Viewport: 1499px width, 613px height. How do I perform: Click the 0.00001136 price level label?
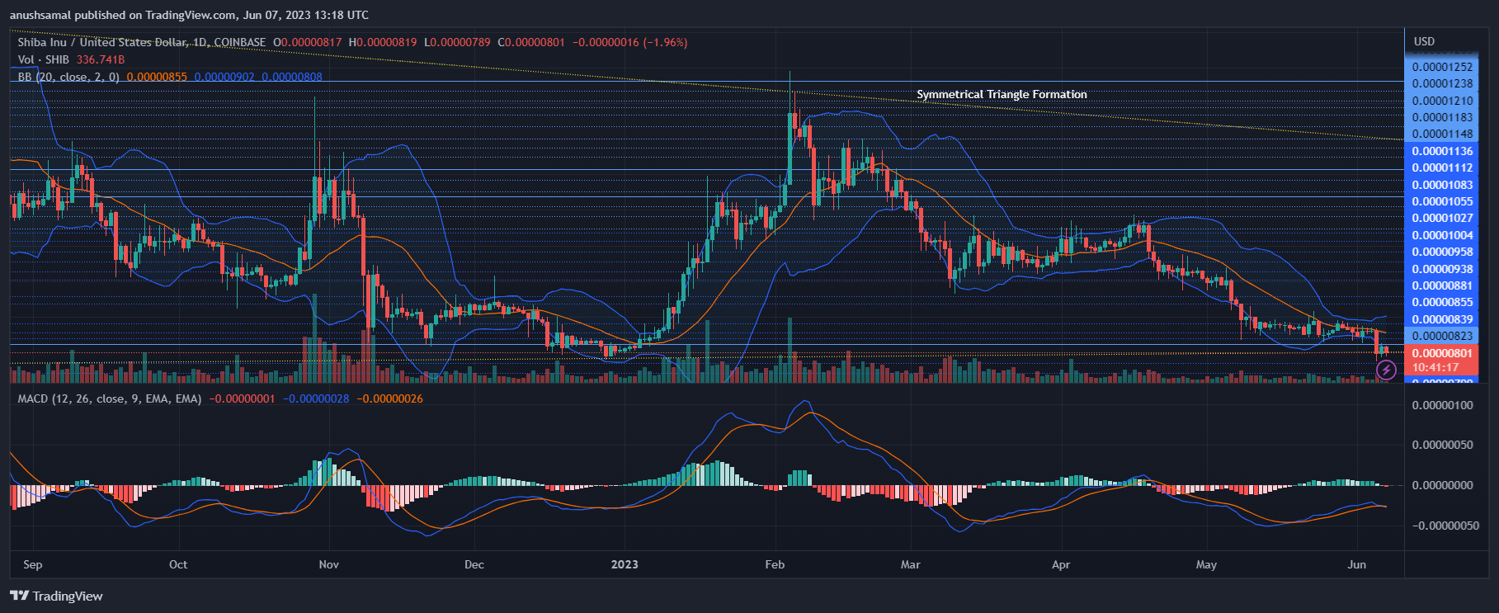pyautogui.click(x=1441, y=151)
